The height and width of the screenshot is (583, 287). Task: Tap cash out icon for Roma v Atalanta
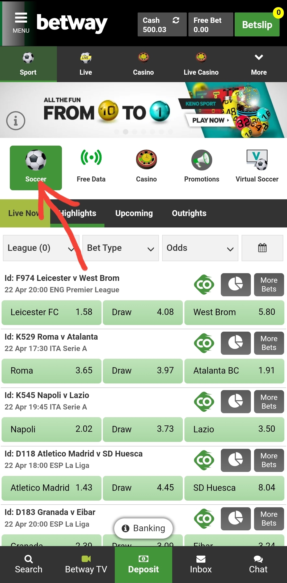click(204, 343)
